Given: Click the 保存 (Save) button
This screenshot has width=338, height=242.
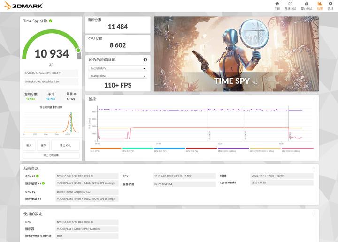Looking at the screenshot, I should click(43, 145).
